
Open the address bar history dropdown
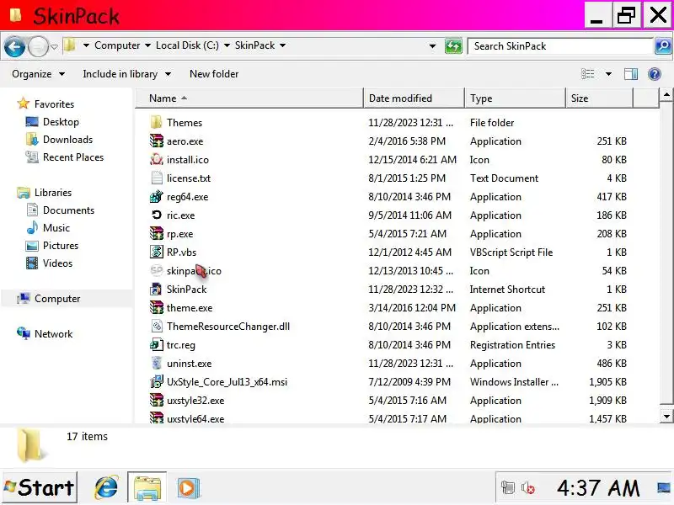[x=432, y=46]
